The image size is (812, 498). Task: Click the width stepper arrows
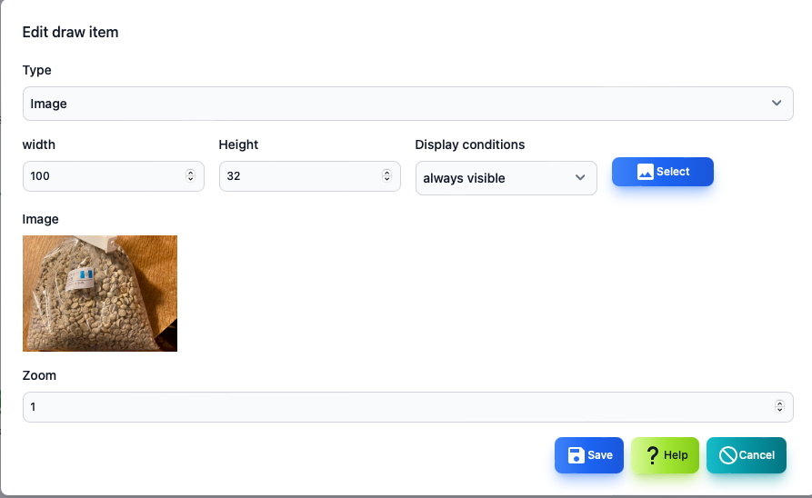click(x=191, y=175)
